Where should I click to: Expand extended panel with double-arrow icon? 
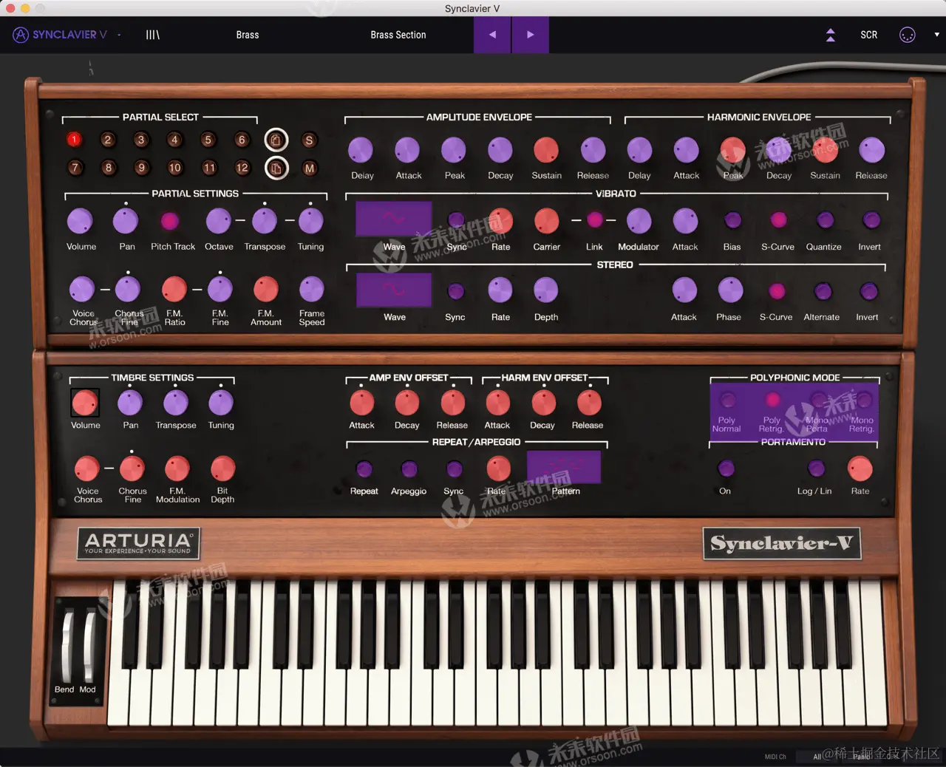pos(831,35)
